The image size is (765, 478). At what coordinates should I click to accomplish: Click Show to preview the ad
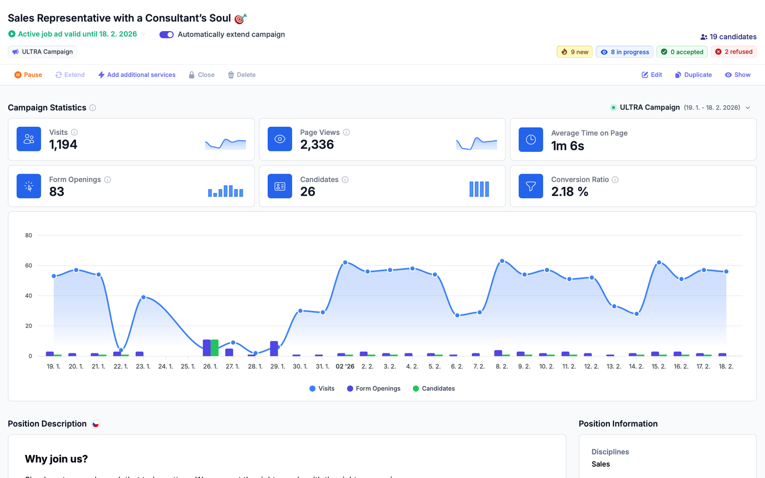pyautogui.click(x=737, y=75)
